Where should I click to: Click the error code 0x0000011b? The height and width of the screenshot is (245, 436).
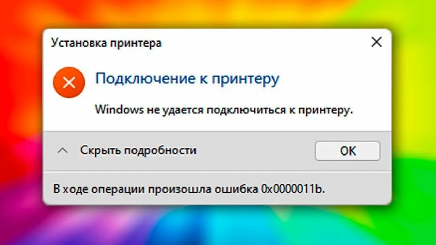tap(293, 189)
